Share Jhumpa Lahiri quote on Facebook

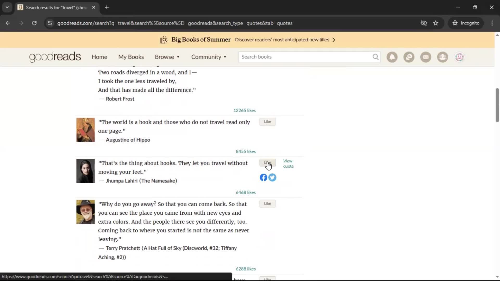pos(263,177)
